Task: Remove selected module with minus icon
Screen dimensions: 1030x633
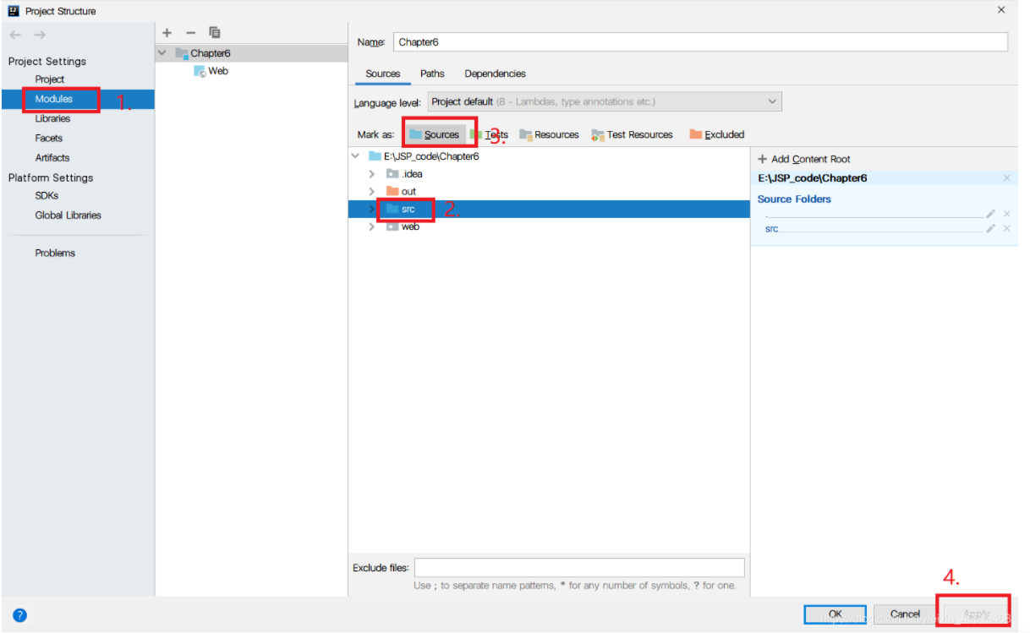Action: pos(191,33)
